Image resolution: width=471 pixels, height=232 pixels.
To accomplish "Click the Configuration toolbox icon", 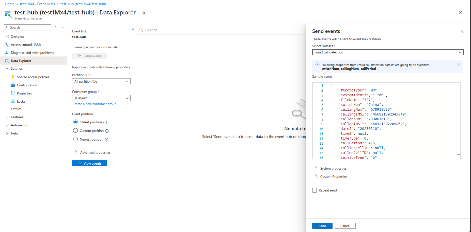I will pos(13,85).
